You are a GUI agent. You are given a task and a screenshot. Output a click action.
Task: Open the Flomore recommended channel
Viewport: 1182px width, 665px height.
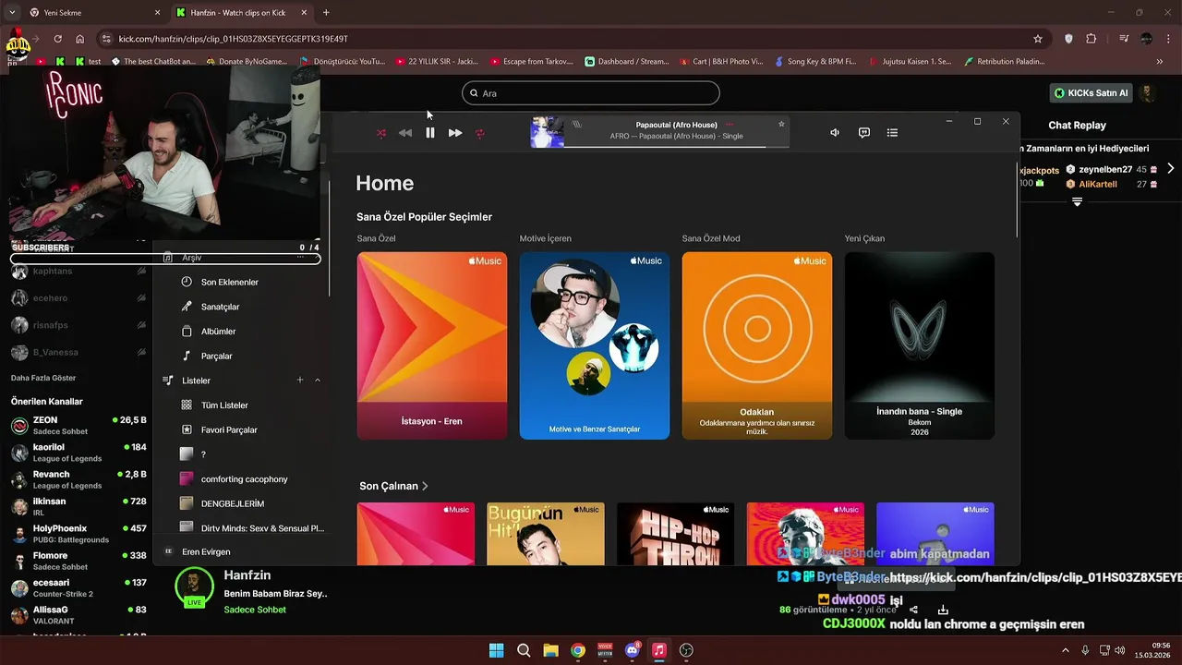78,561
